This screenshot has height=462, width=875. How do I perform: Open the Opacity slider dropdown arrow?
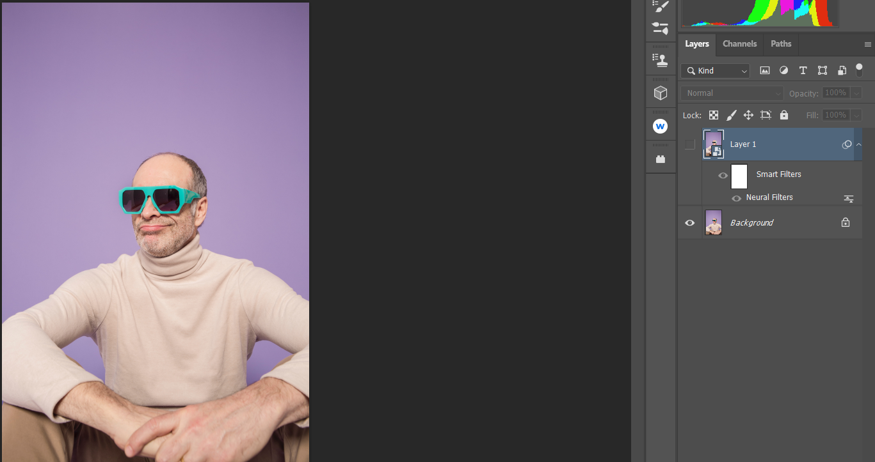[856, 93]
